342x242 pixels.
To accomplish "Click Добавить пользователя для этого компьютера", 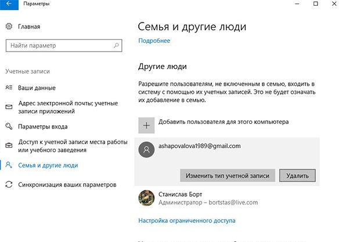I will tap(224, 122).
